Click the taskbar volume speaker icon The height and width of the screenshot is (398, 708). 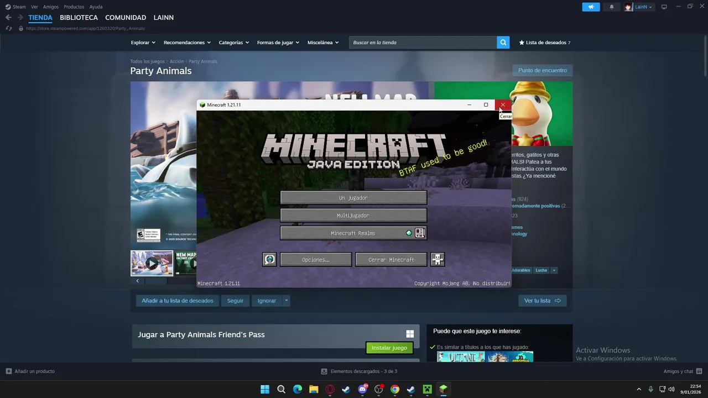(671, 389)
